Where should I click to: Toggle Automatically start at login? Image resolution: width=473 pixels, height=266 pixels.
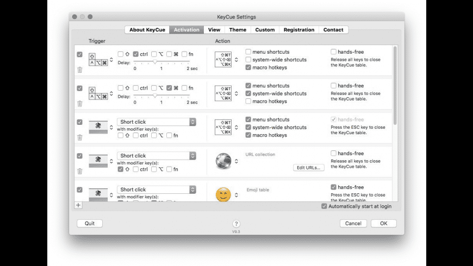click(x=324, y=206)
